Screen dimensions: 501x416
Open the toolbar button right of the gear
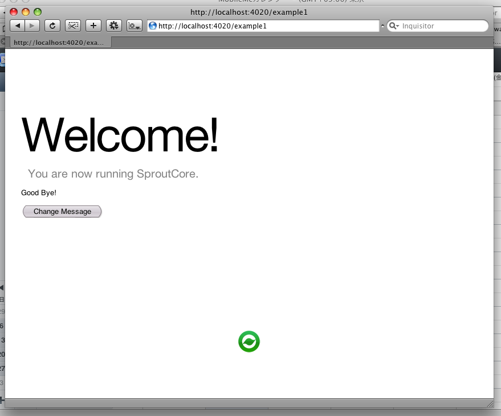point(135,26)
